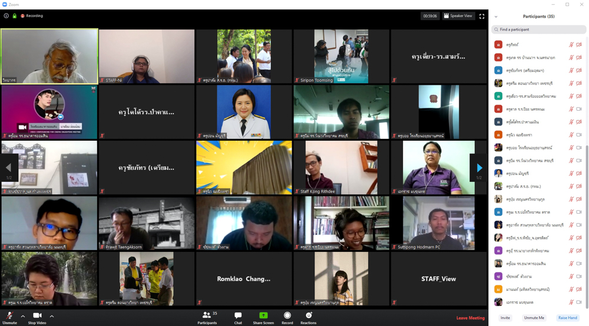Start recording with the Record icon
This screenshot has width=589, height=326.
point(287,317)
